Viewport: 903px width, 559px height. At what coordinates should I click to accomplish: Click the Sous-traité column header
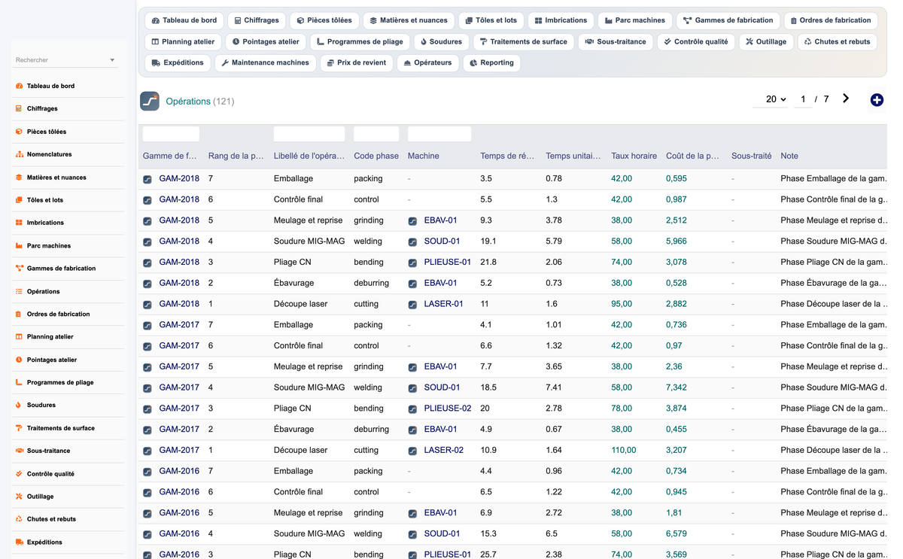click(x=752, y=156)
